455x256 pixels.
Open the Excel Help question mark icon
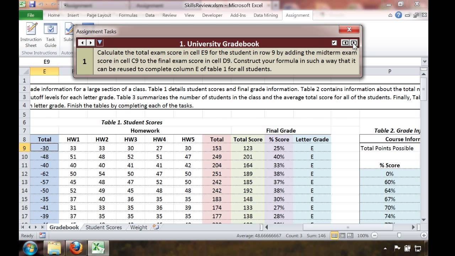tap(398, 15)
